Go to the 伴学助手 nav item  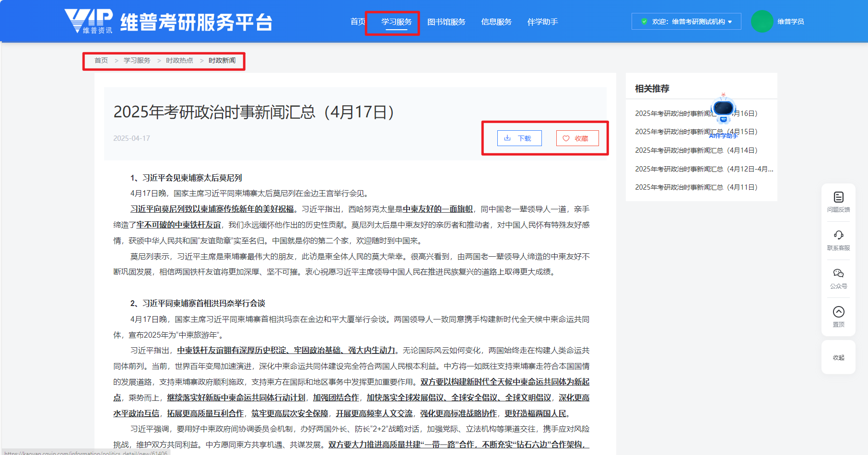542,22
